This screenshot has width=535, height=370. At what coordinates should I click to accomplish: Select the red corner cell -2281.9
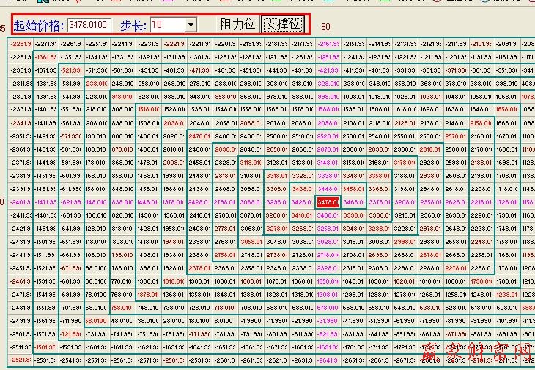pyautogui.click(x=20, y=44)
